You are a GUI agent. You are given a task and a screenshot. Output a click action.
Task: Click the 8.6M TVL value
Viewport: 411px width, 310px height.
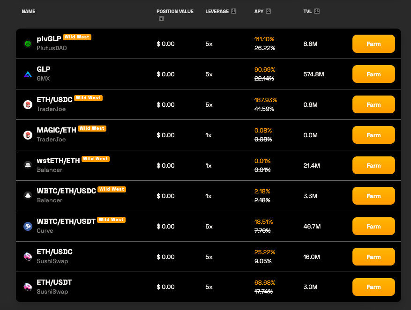(310, 44)
